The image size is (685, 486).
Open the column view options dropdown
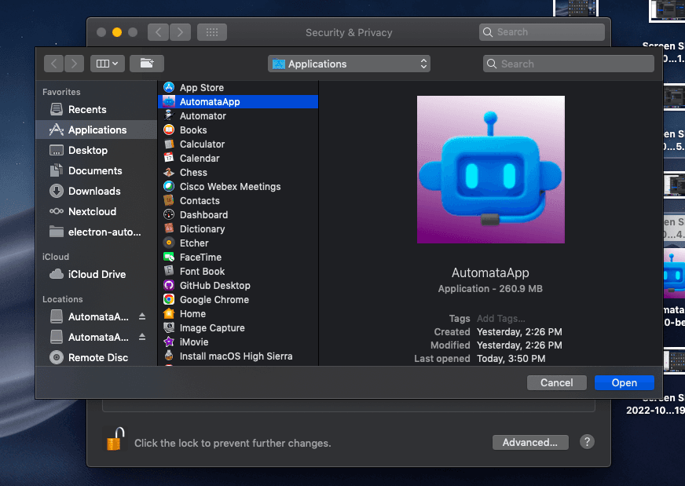(x=108, y=64)
